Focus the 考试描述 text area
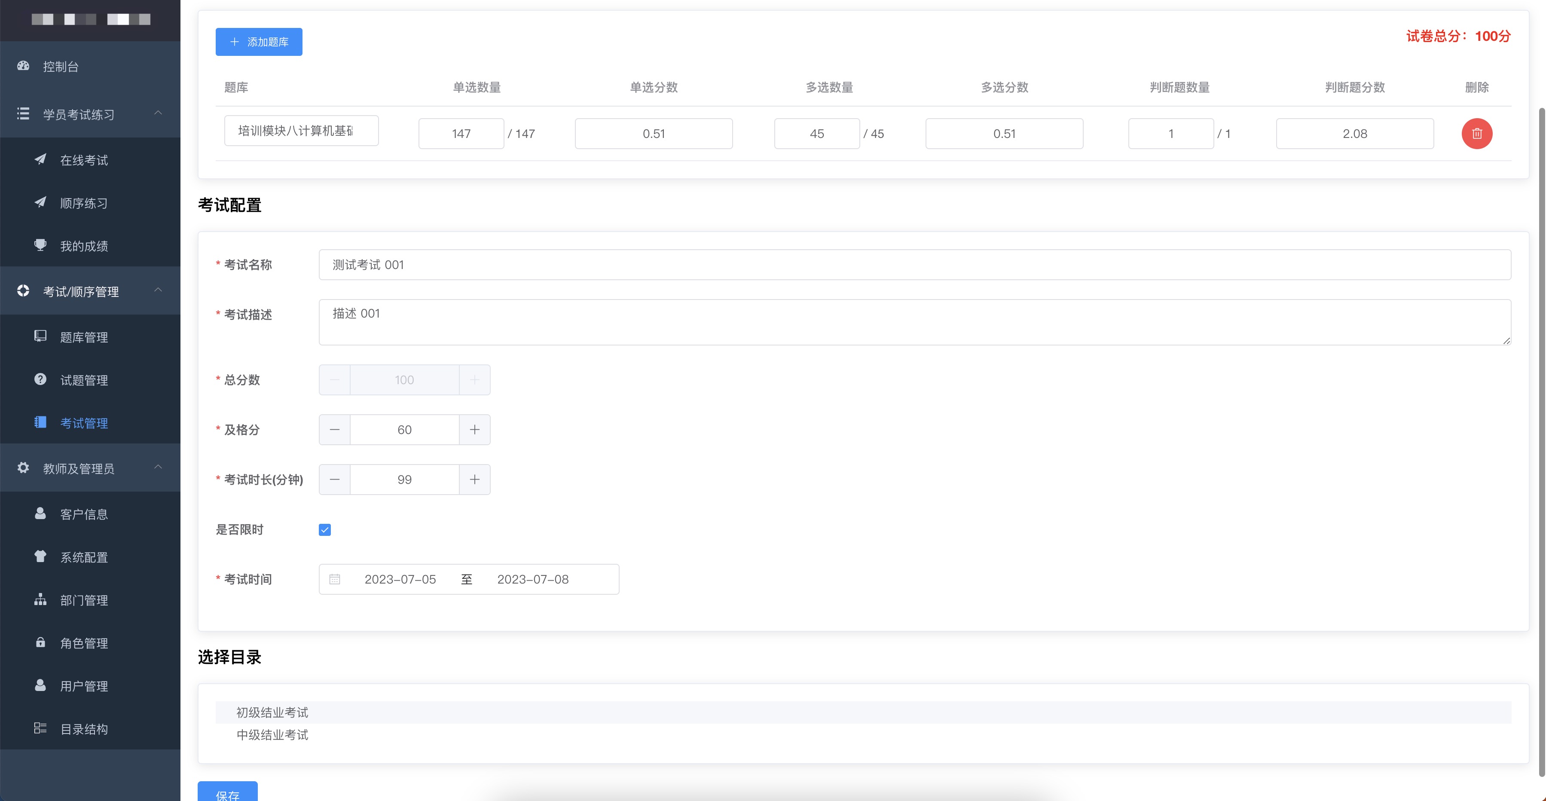Image resolution: width=1546 pixels, height=801 pixels. coord(915,322)
